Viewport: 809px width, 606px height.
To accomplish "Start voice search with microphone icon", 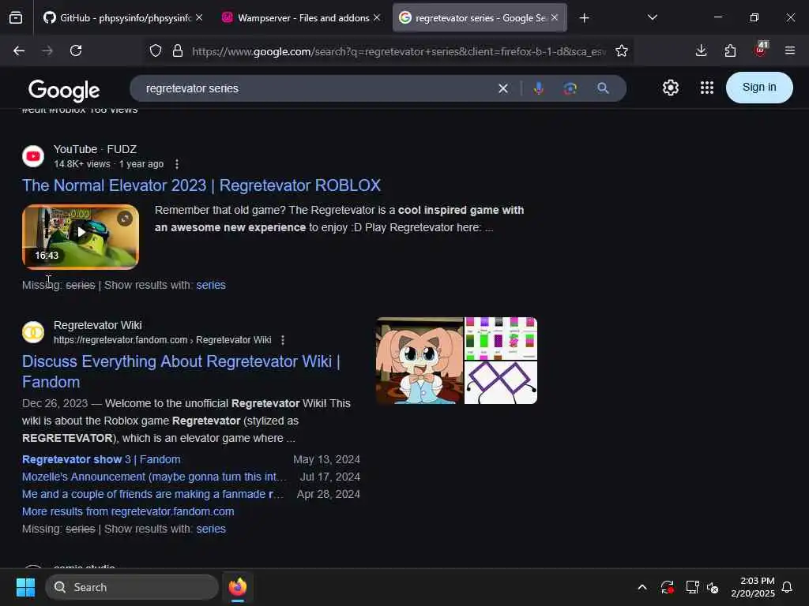I will pyautogui.click(x=539, y=88).
